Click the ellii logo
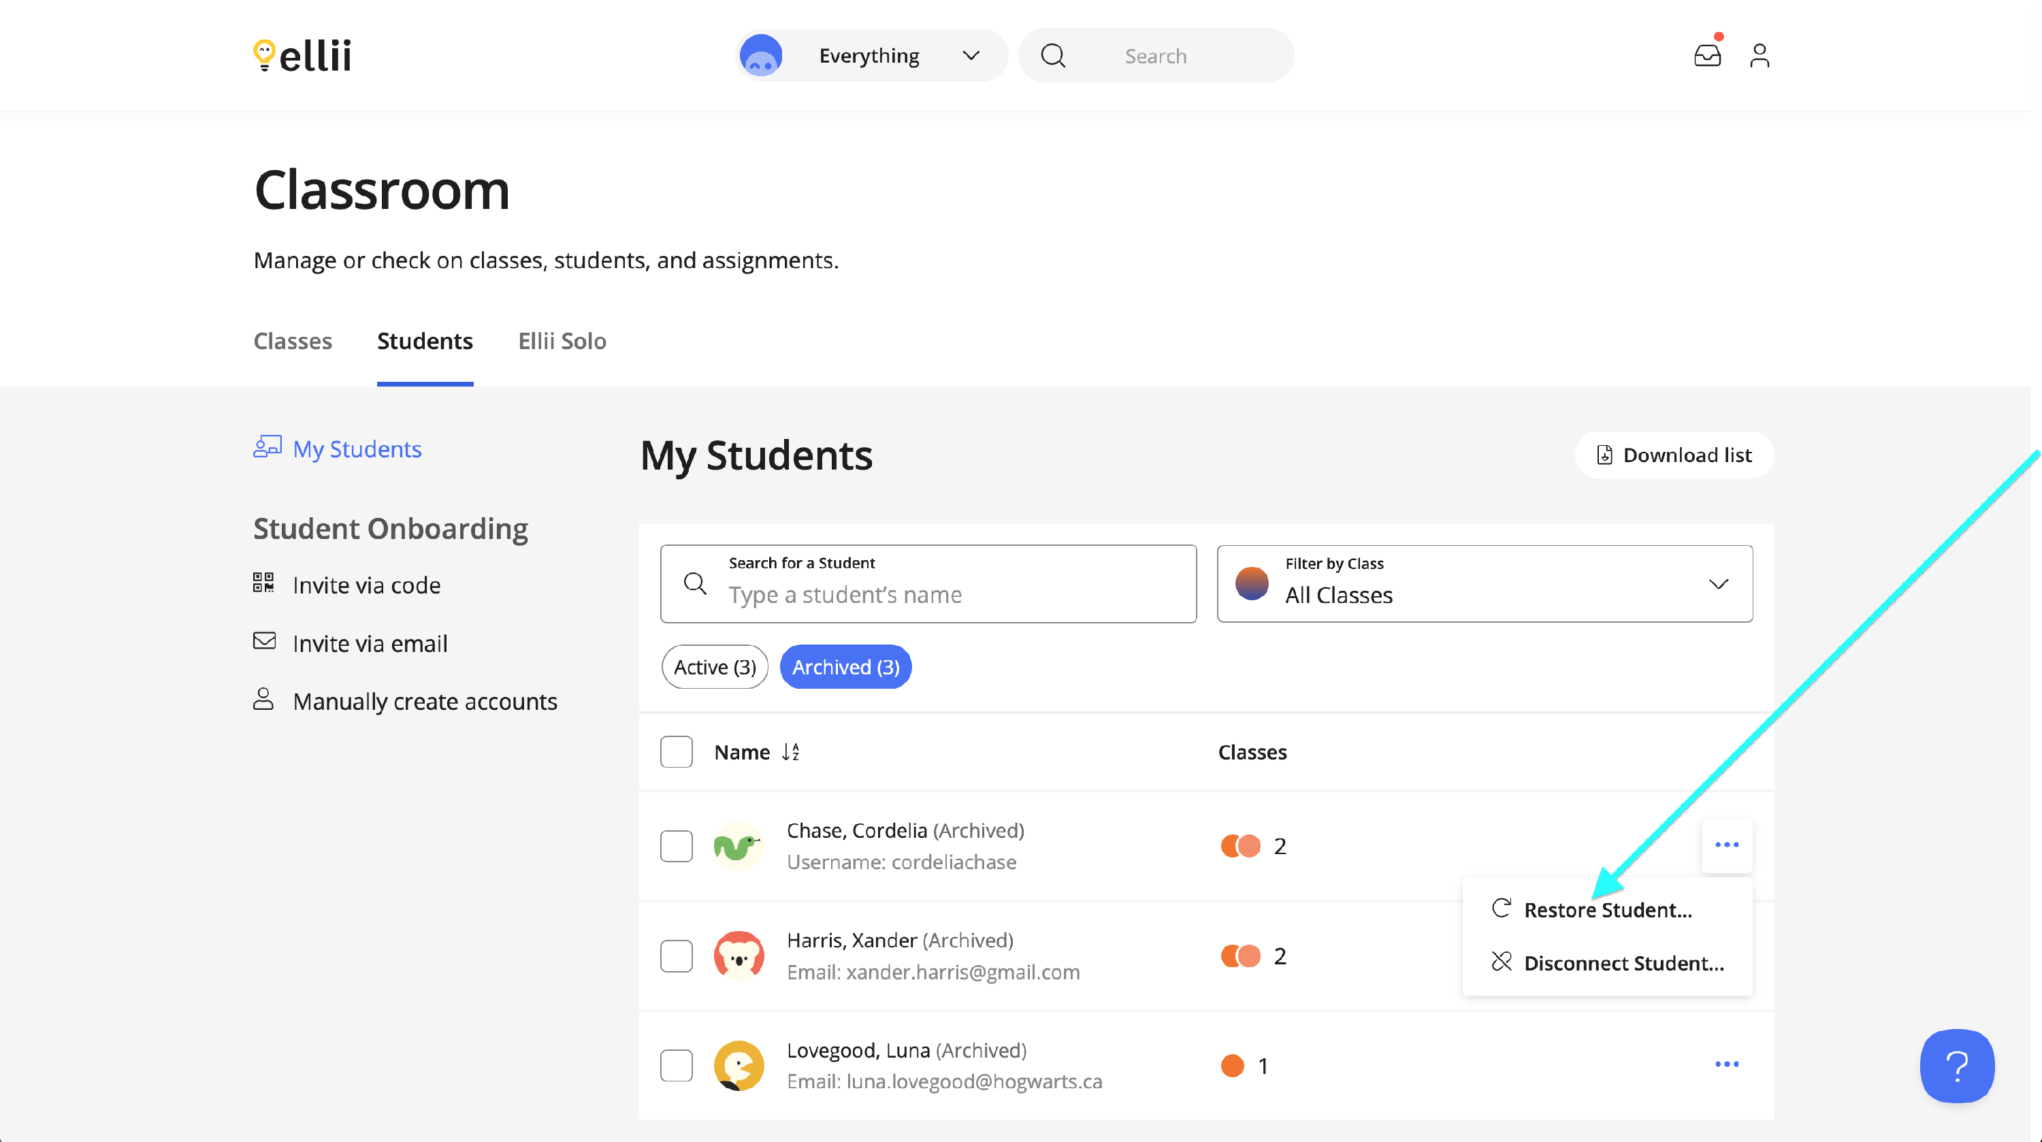Image resolution: width=2042 pixels, height=1142 pixels. [x=302, y=56]
